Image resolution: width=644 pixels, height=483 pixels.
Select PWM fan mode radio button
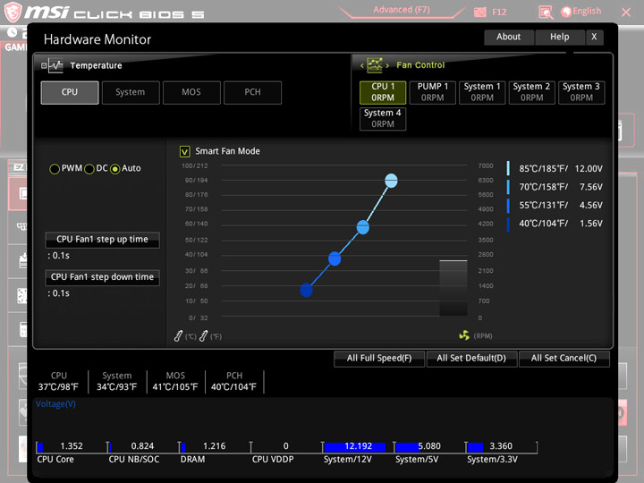click(x=55, y=169)
